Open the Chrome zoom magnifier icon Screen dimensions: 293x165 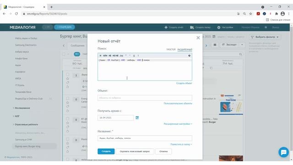244,14
